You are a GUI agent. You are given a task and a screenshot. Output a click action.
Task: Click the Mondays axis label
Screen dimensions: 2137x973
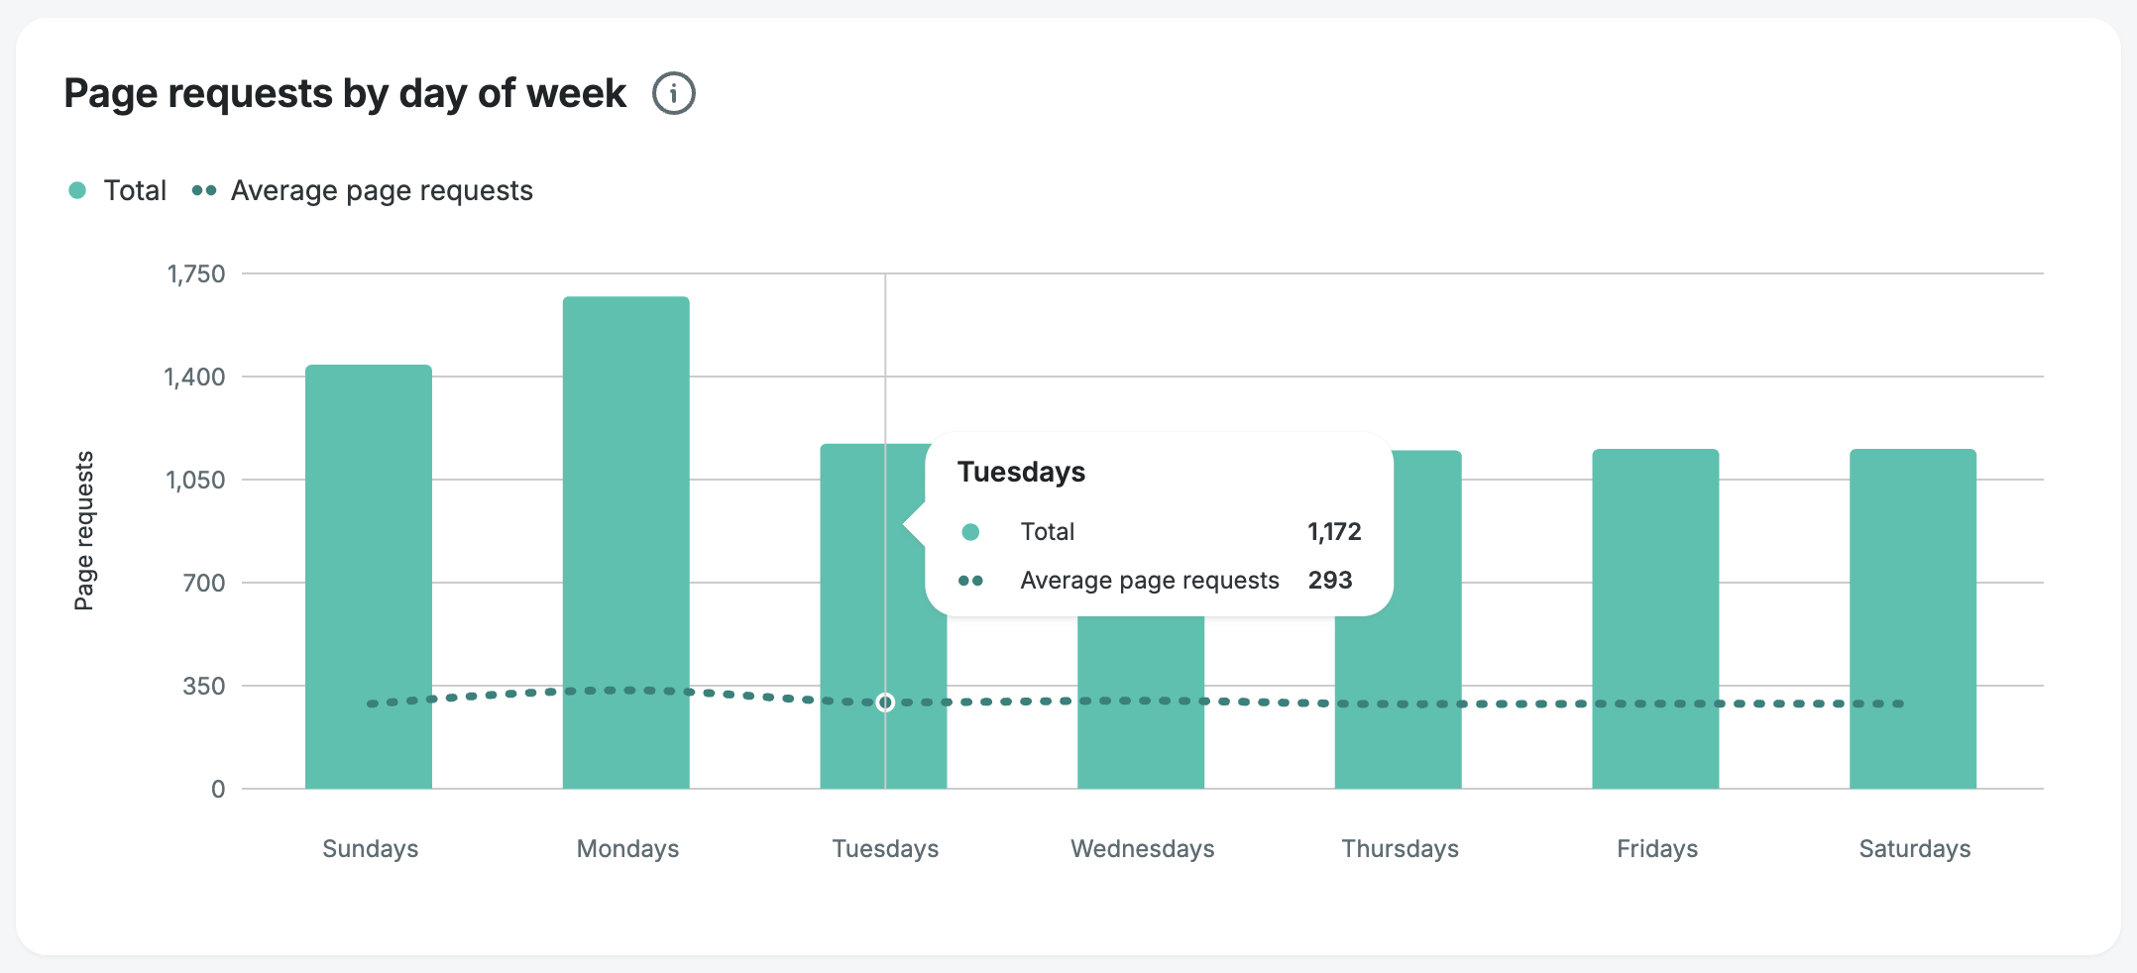tap(627, 849)
